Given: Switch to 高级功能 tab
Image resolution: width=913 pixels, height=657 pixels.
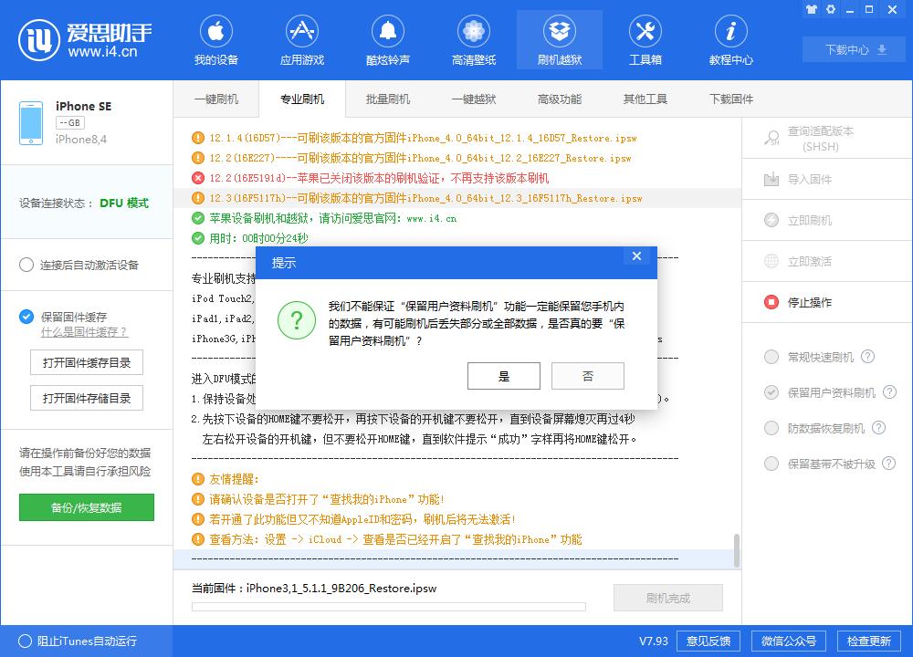Looking at the screenshot, I should (560, 99).
